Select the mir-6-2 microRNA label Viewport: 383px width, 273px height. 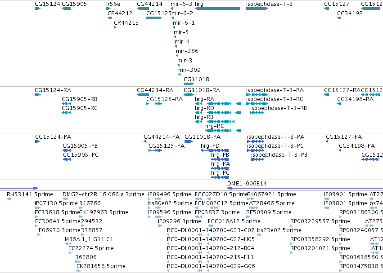point(182,13)
